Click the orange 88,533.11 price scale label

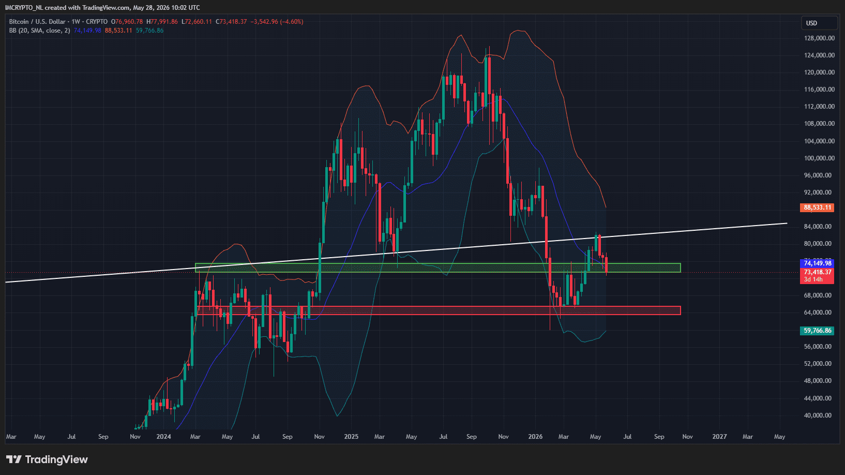tap(817, 207)
